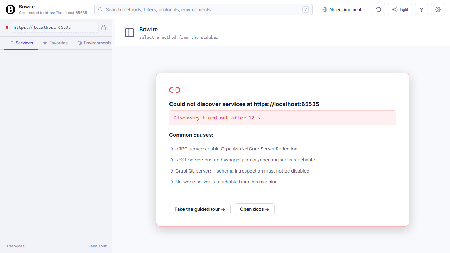
Task: Click the slash shortcut key badge
Action: pyautogui.click(x=306, y=9)
